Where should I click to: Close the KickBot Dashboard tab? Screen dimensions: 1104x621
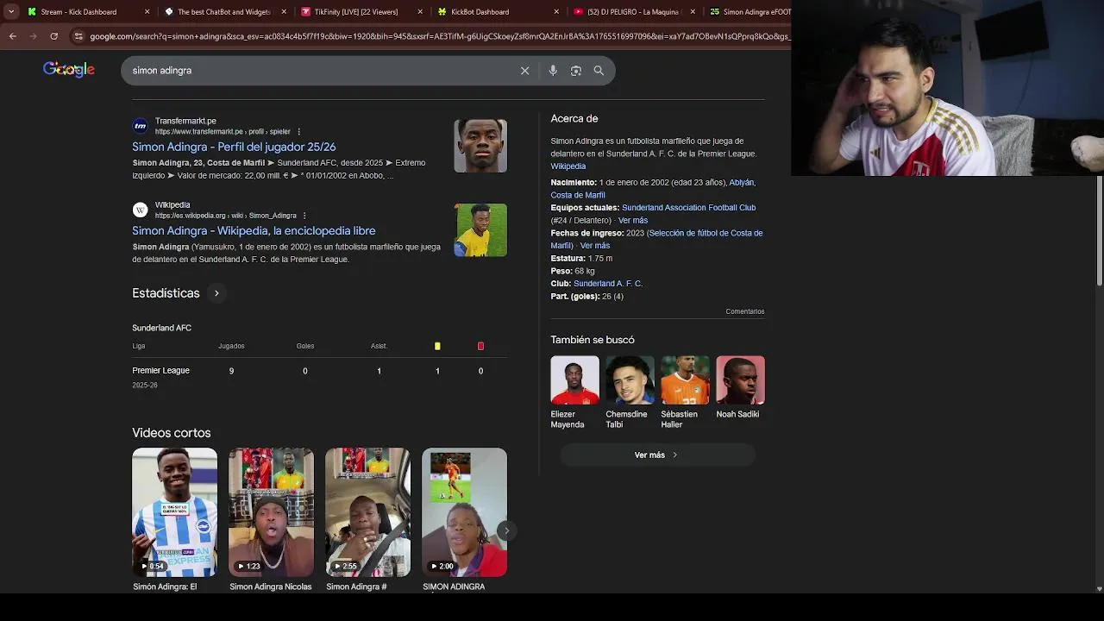point(557,12)
